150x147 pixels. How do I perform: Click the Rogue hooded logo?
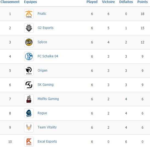[29, 113]
